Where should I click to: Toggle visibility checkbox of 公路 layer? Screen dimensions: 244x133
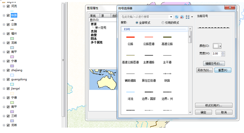coord(8,24)
